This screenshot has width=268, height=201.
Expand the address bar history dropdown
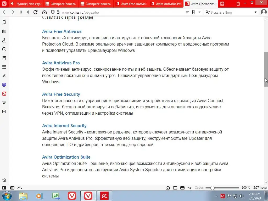[199, 12]
